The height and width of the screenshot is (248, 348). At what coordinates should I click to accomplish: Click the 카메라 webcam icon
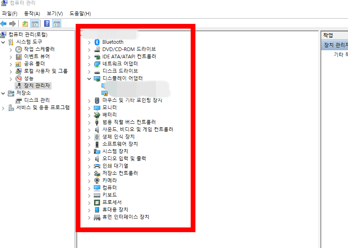pos(97,181)
